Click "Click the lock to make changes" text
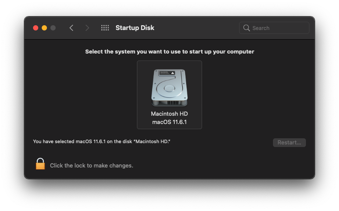 click(91, 166)
